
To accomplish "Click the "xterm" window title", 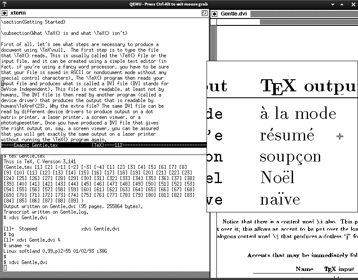I will tap(18, 13).
